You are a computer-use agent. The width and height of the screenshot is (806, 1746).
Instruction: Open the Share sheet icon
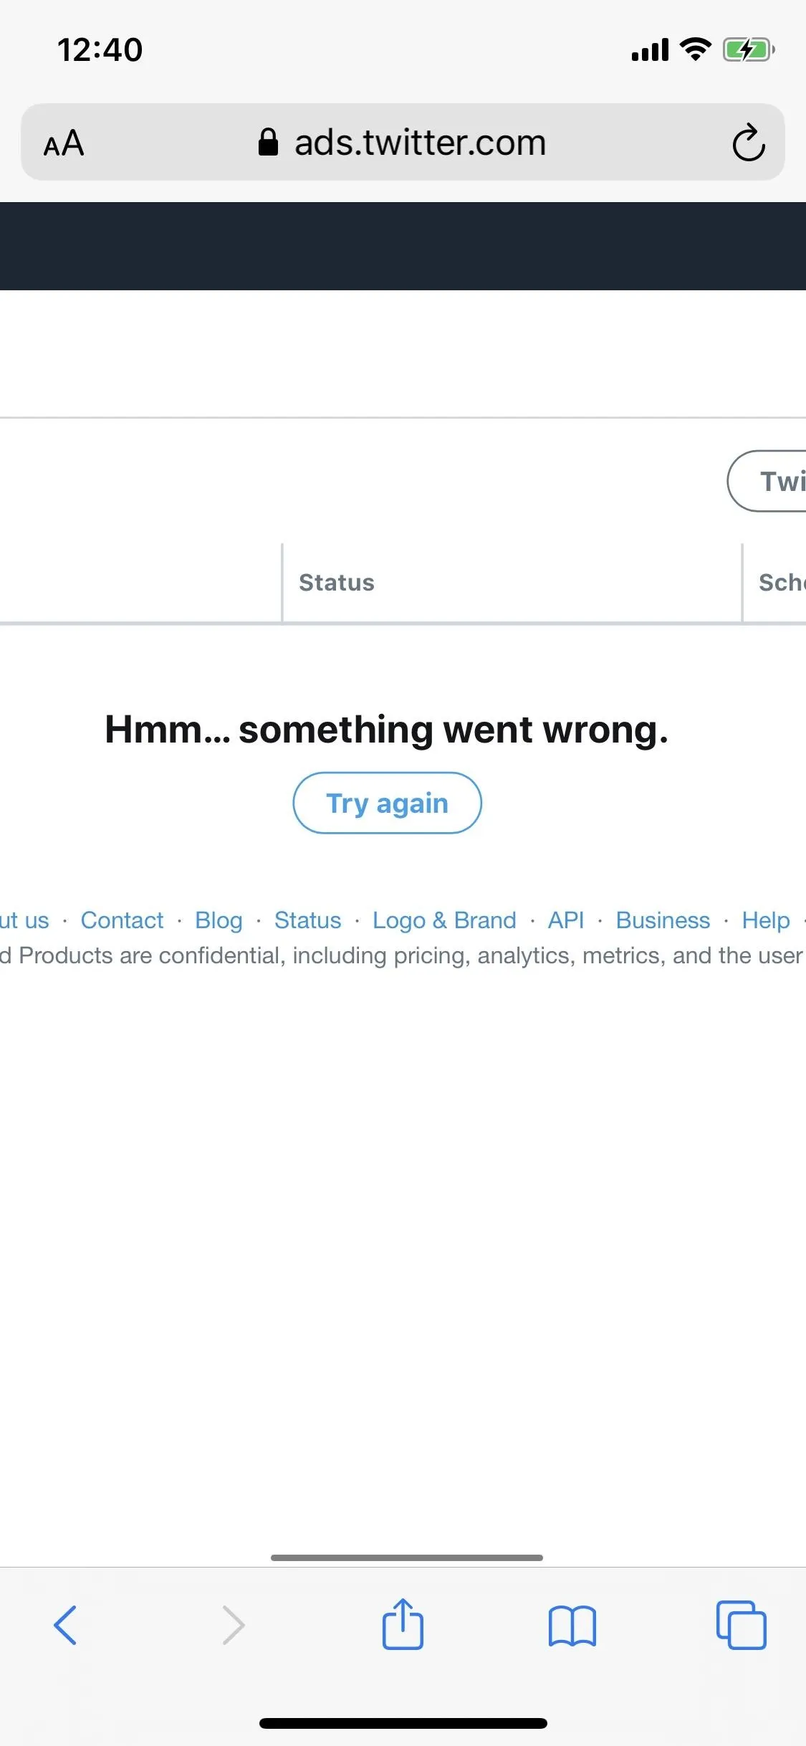(x=403, y=1623)
